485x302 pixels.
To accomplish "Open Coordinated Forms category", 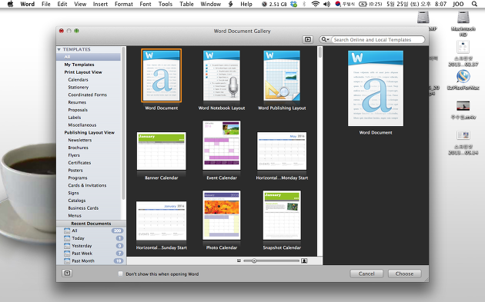I will click(88, 95).
